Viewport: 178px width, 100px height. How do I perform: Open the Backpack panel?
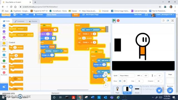point(55,93)
